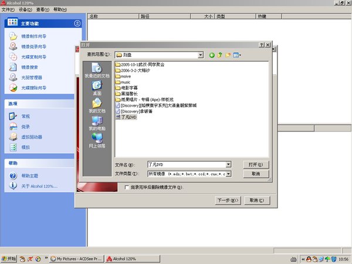Go to 我最近的文档 recent documents in places bar

coord(97,70)
